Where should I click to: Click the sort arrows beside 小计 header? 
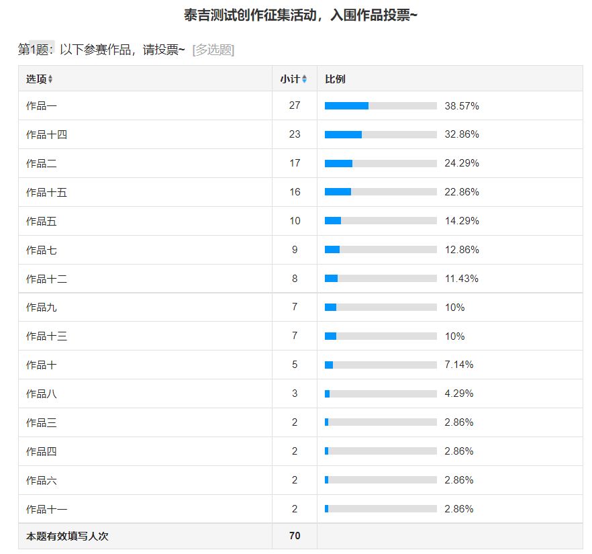(x=304, y=79)
